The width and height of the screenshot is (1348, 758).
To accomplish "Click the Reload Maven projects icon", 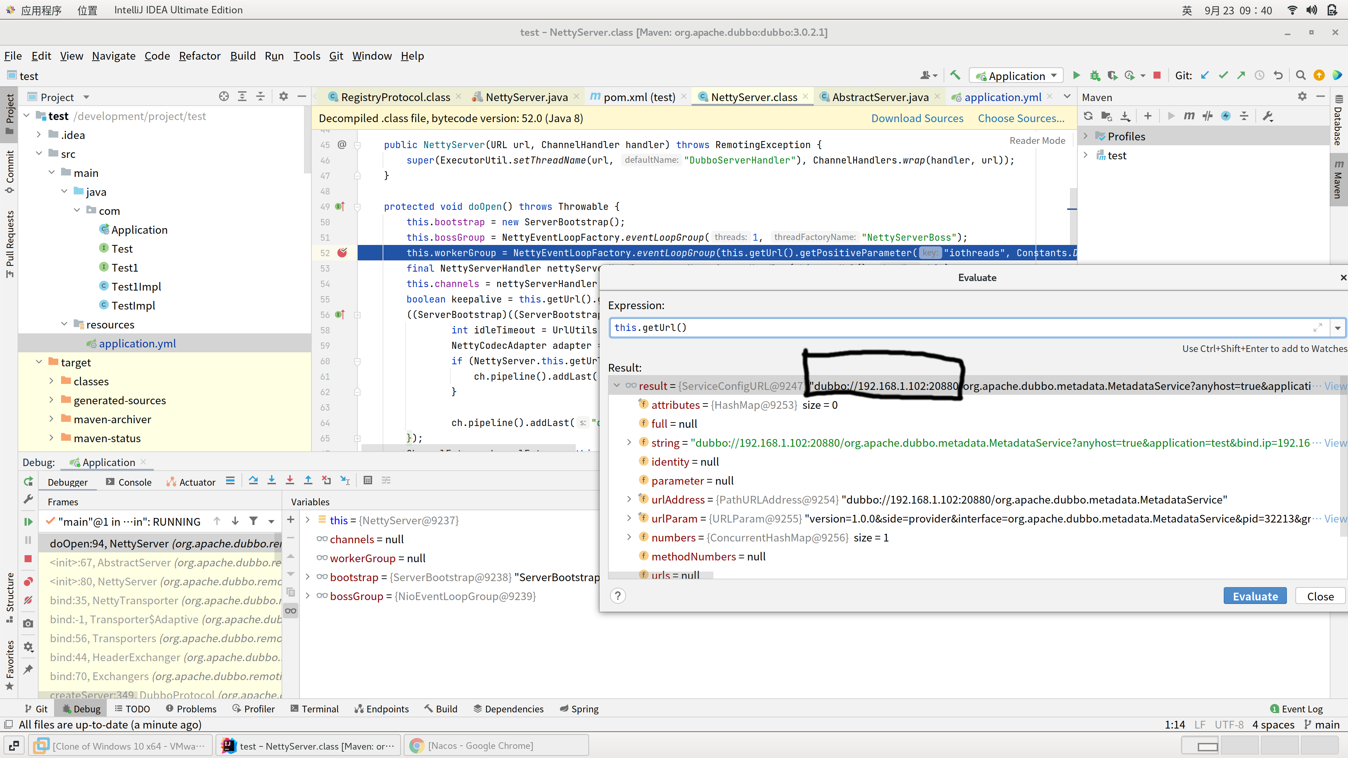I will click(1089, 116).
